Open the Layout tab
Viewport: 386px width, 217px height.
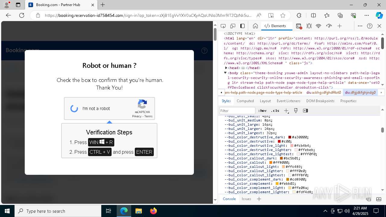tap(265, 101)
